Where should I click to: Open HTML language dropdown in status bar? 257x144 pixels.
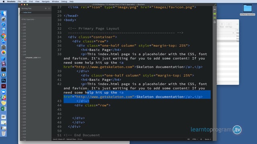pos(195,139)
